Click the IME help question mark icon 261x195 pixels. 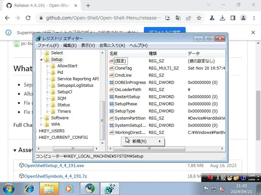point(243,178)
